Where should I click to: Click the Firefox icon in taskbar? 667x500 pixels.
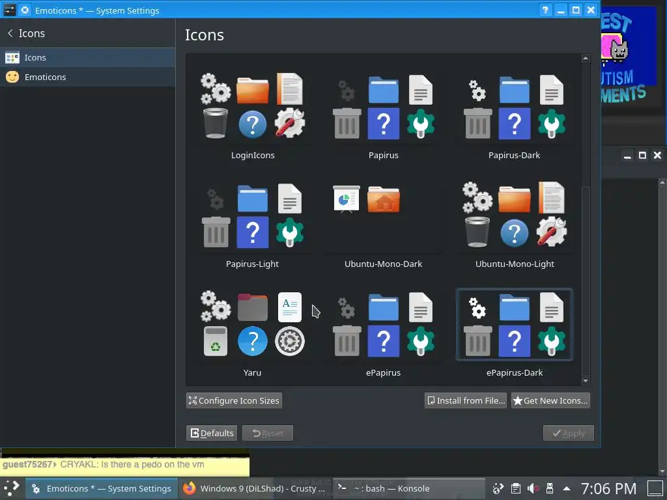[x=190, y=488]
